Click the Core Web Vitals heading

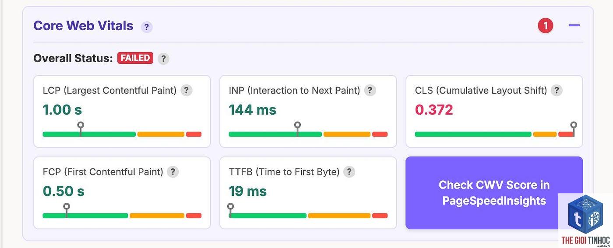coord(83,26)
